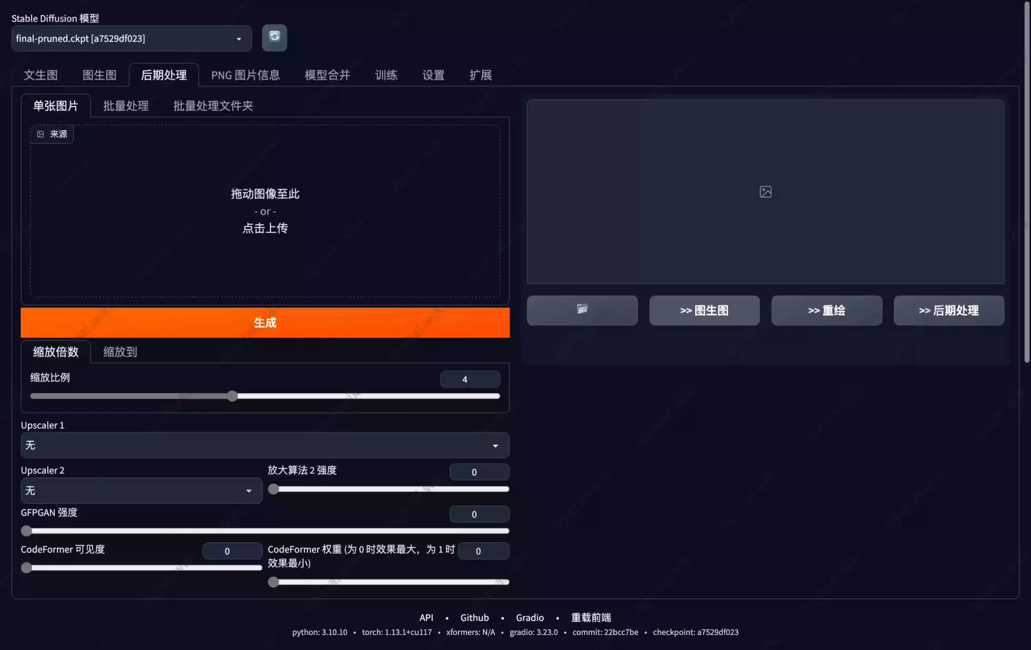
Task: Open the Github footer link
Action: [474, 617]
